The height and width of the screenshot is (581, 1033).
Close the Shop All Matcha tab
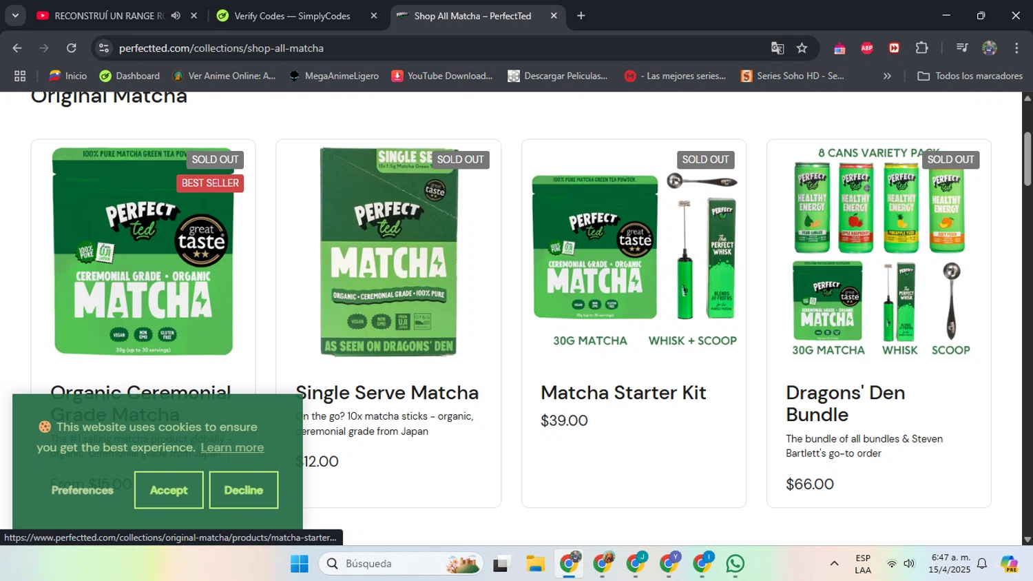[554, 16]
